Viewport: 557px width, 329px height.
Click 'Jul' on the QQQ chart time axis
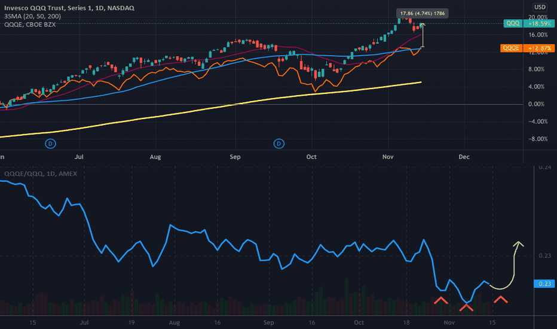point(79,157)
